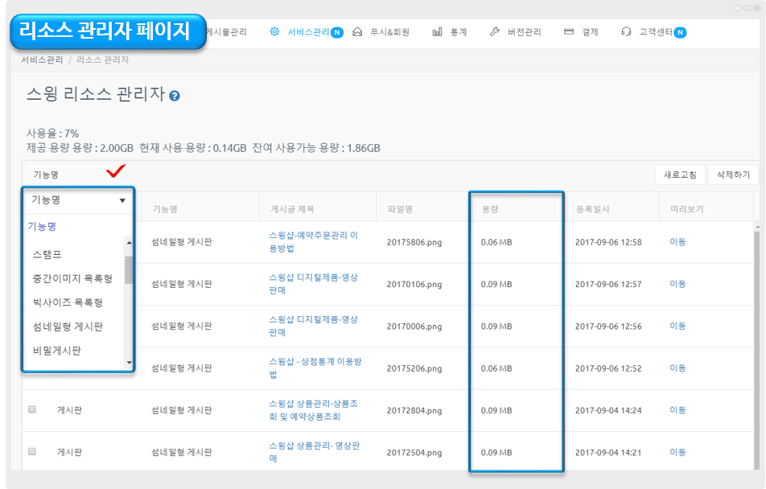766x489 pixels.
Task: Select 스탬프 option in the dropdown list
Action: (47, 254)
